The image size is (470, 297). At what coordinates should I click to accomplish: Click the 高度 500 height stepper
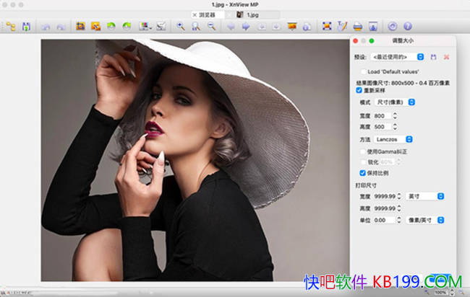[395, 126]
